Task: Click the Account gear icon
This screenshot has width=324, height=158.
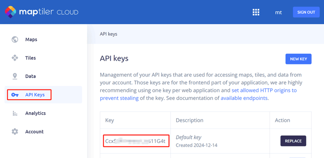Action: coord(15,132)
